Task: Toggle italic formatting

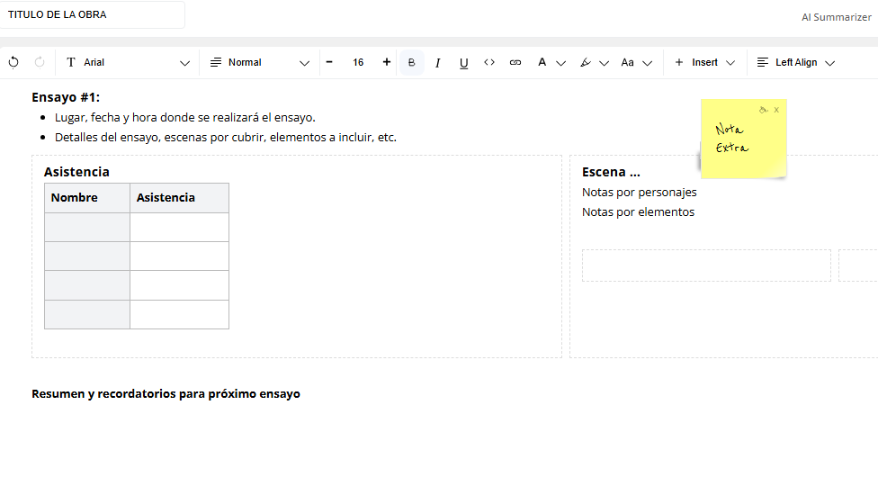Action: click(x=438, y=62)
